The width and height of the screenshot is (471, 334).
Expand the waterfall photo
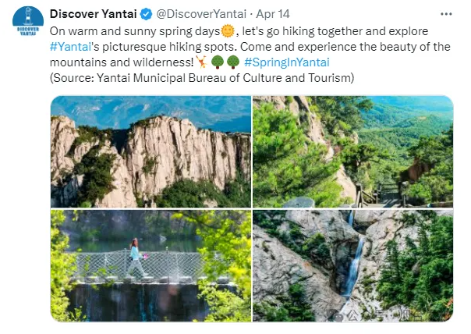tap(352, 265)
